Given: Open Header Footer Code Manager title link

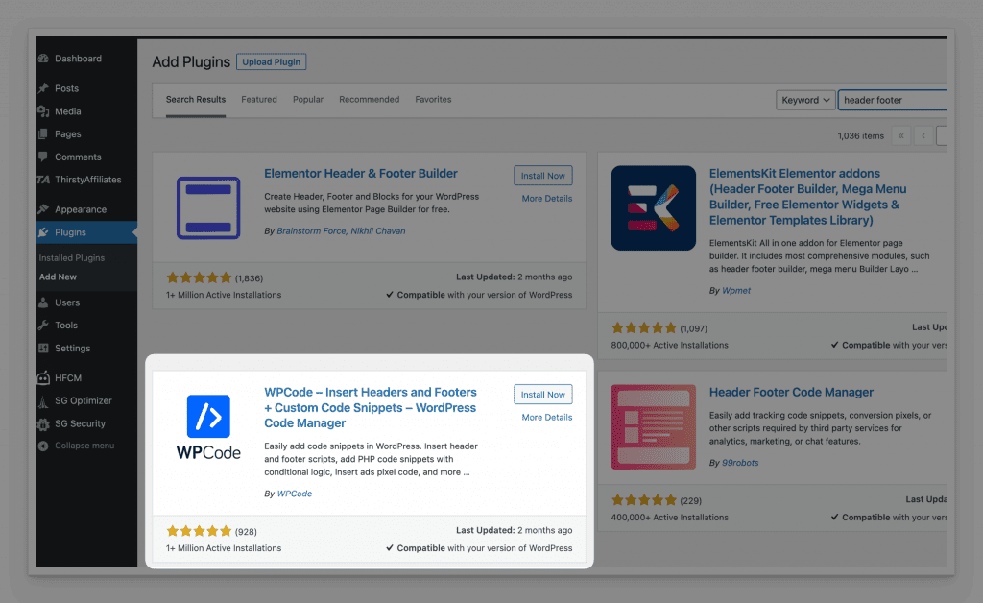Looking at the screenshot, I should point(791,393).
